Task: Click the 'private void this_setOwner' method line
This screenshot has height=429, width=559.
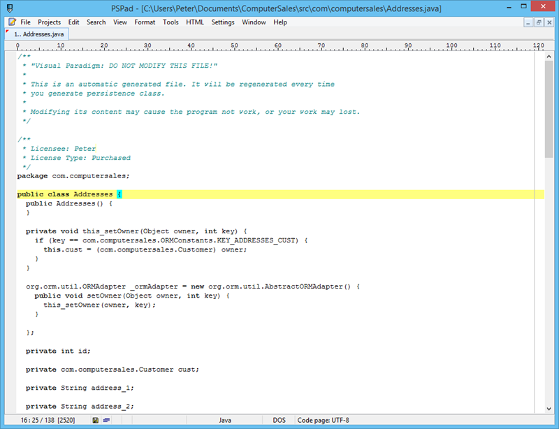Action: click(136, 231)
